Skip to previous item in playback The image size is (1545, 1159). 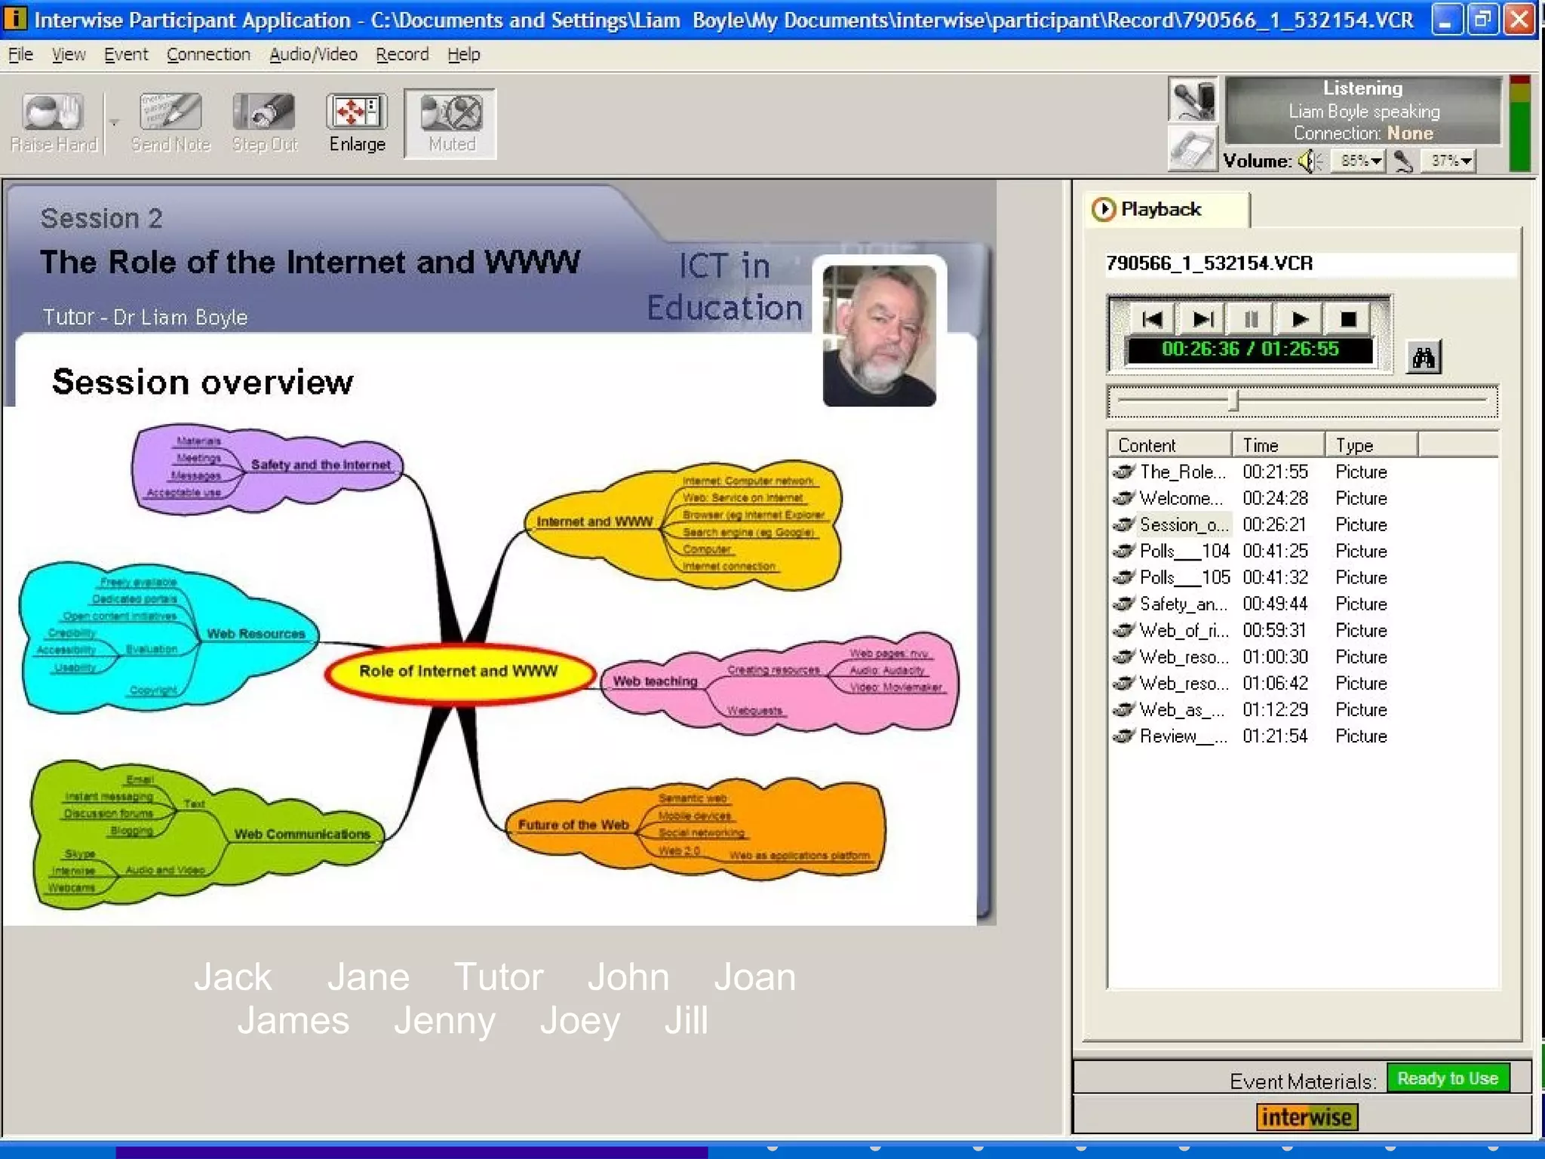pos(1152,319)
